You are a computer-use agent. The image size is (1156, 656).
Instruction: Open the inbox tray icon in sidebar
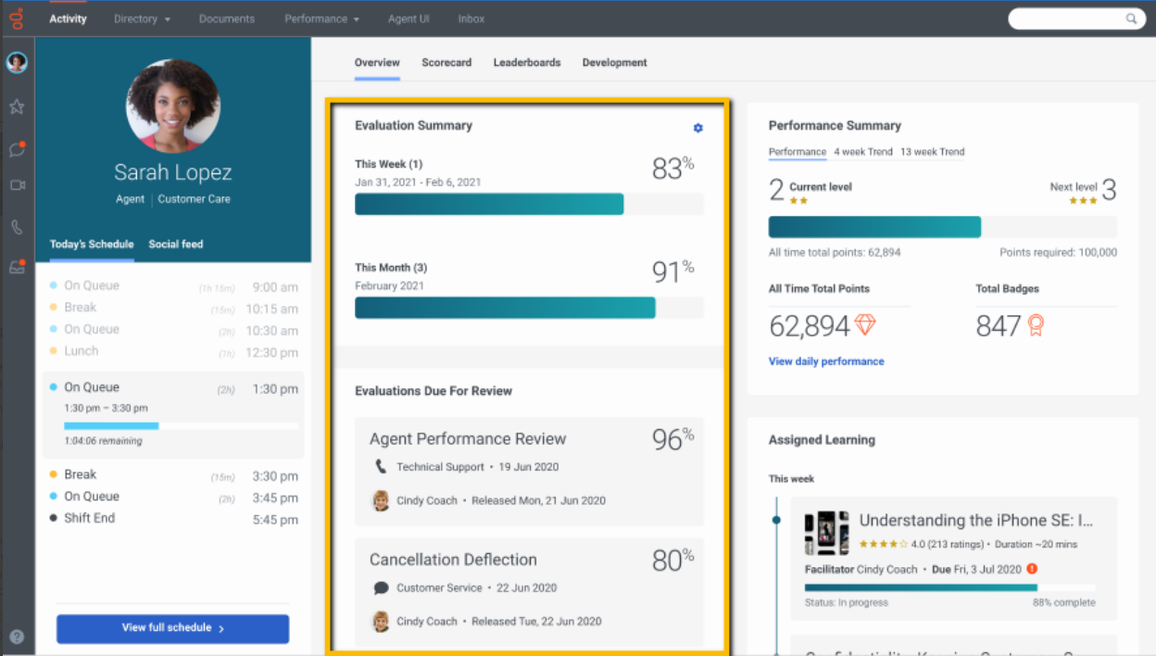[x=17, y=268]
